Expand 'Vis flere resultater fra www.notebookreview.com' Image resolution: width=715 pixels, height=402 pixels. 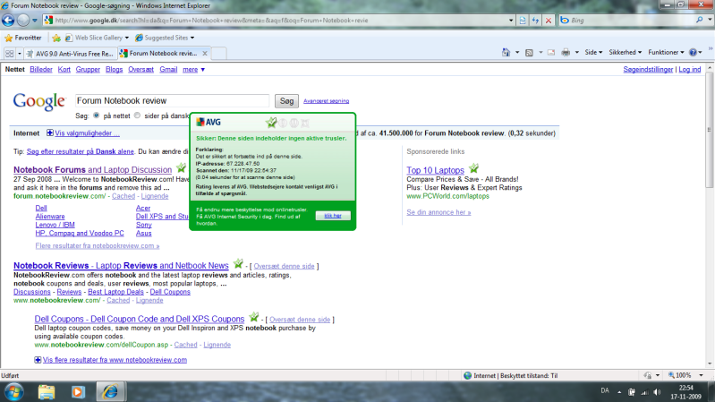(115, 360)
